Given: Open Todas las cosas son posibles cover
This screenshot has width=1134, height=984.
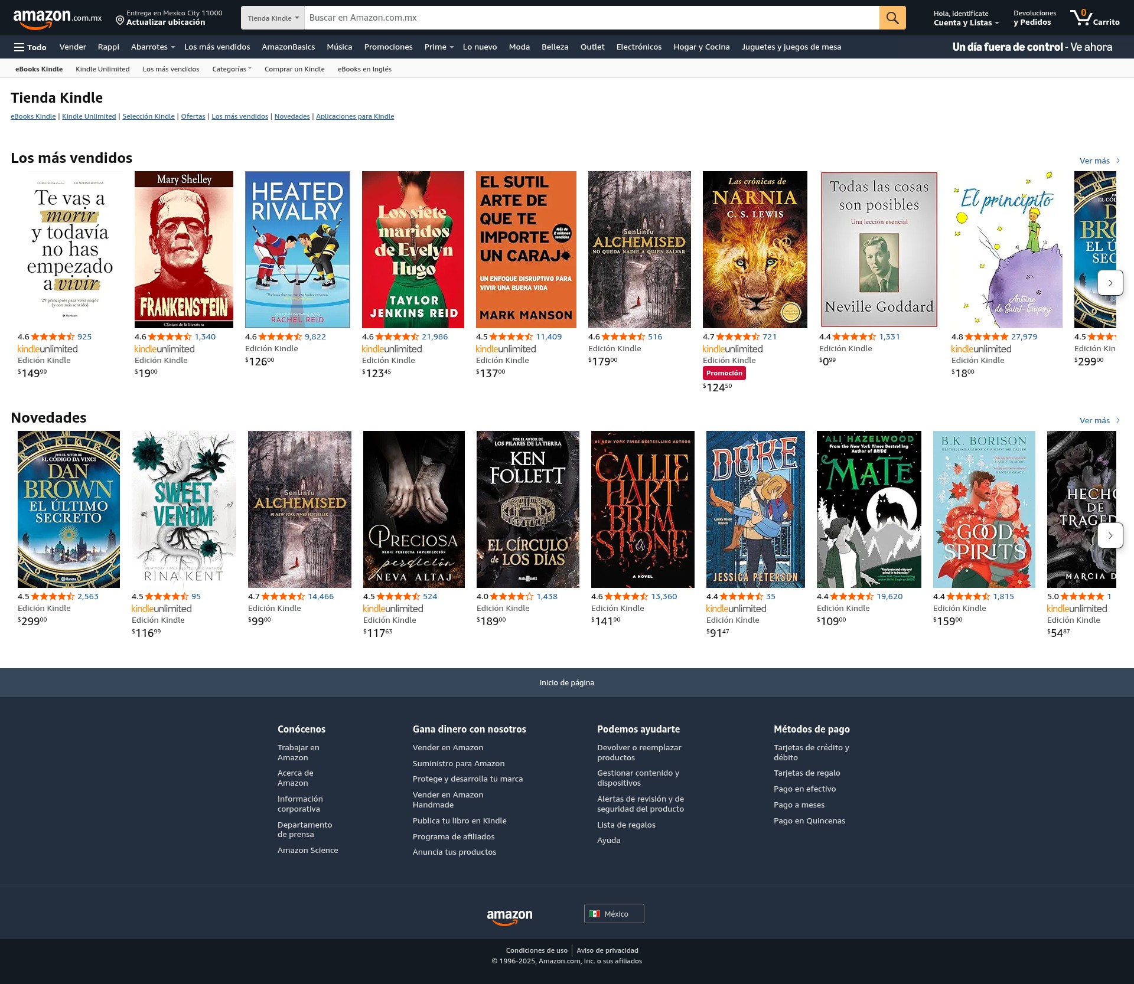Looking at the screenshot, I should [879, 250].
